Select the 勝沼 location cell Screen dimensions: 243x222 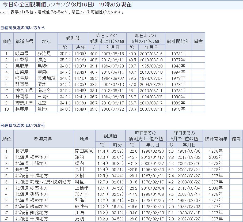42,60
